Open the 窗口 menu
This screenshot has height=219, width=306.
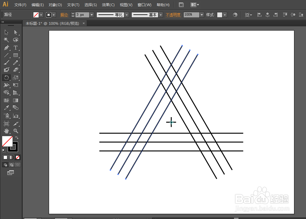coord(144,5)
